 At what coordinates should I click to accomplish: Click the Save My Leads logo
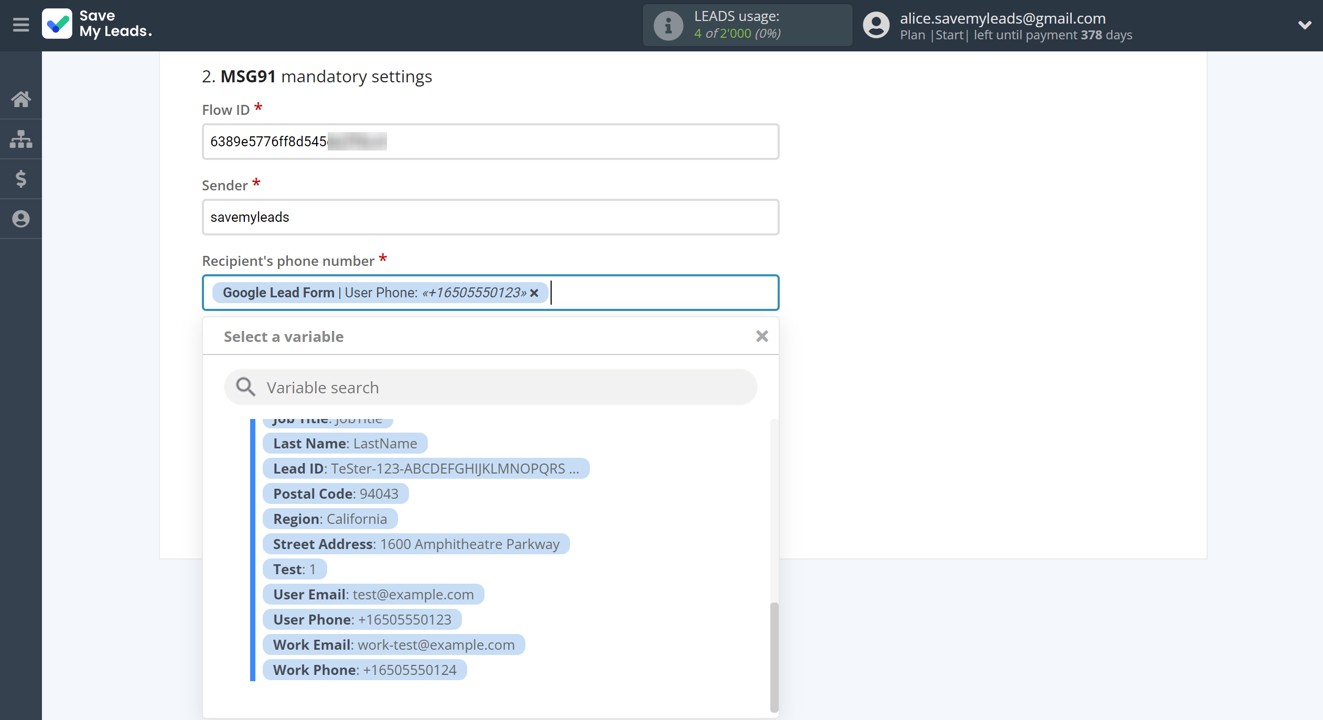(x=98, y=24)
